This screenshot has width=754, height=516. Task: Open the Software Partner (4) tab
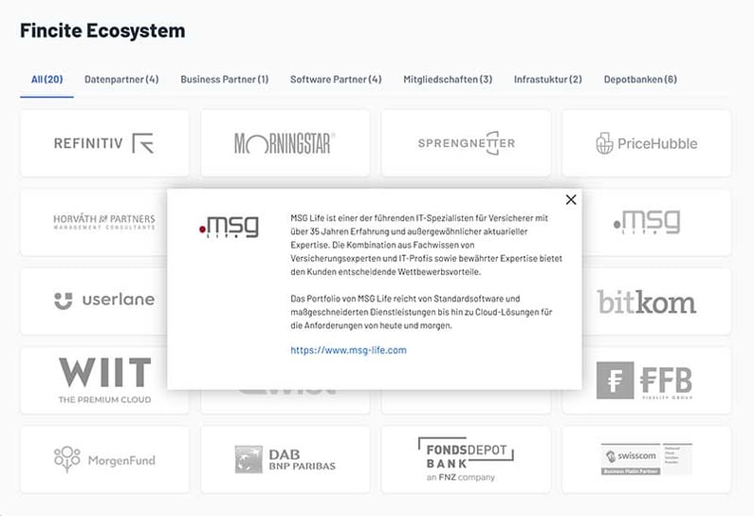[x=336, y=80]
